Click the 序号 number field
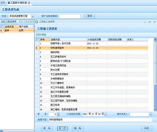Screen dimensions: 157x132 click(x=53, y=114)
